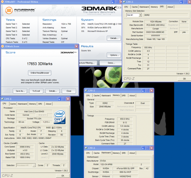Viewport: 191px width, 178px height.
Task: Click the Part Number CM2X1024-8888C4D field
Action: click(x=155, y=32)
